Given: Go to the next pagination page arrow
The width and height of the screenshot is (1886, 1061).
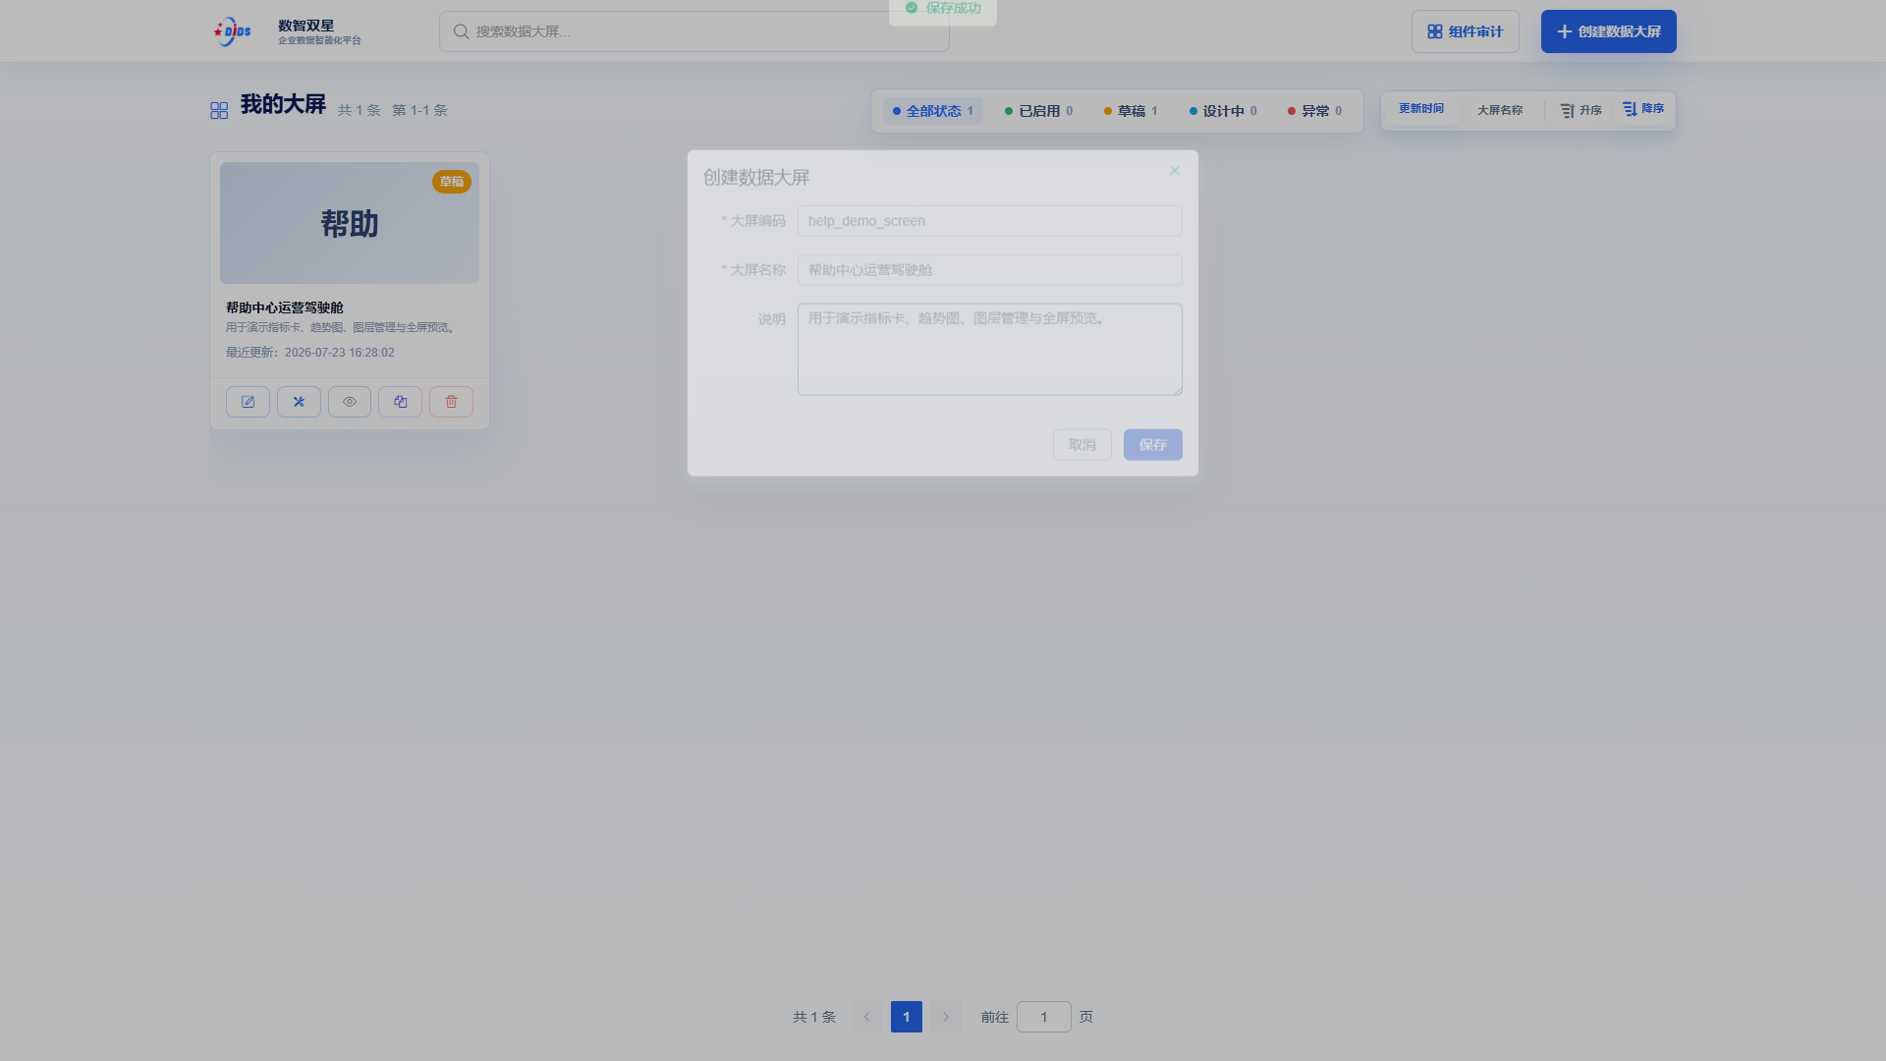Looking at the screenshot, I should [946, 1017].
